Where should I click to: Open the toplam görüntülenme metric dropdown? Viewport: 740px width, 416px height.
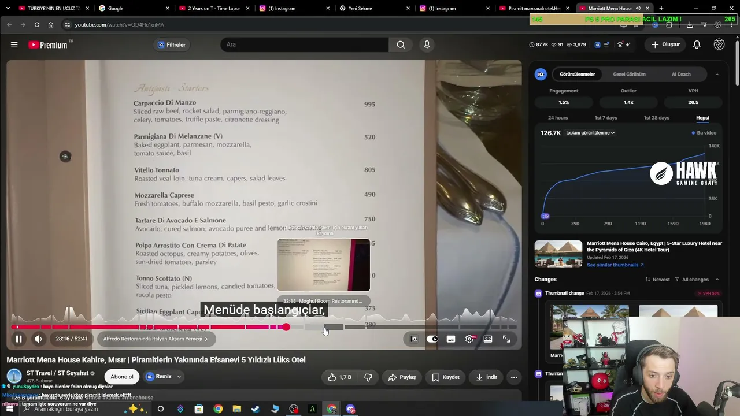(x=590, y=133)
